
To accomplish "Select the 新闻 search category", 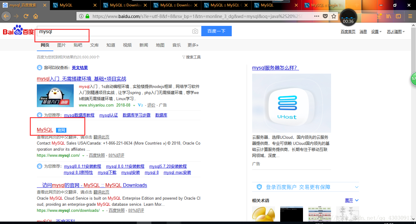I will point(144,45).
